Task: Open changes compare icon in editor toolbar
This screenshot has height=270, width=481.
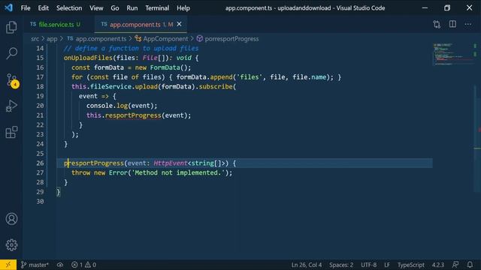Action: [437, 24]
